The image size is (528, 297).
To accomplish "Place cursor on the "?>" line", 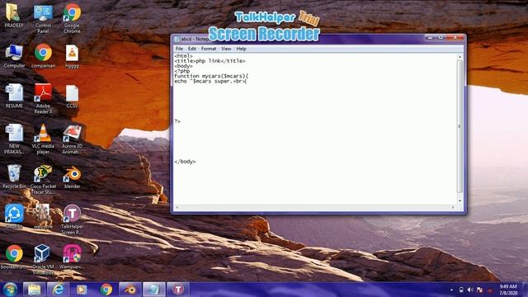I will tap(177, 121).
